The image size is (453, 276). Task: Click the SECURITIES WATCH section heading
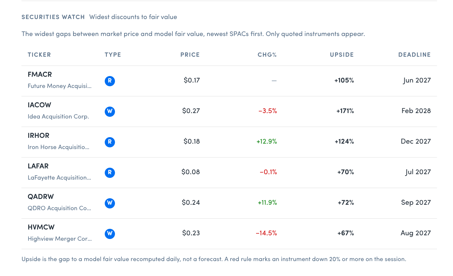(x=53, y=17)
